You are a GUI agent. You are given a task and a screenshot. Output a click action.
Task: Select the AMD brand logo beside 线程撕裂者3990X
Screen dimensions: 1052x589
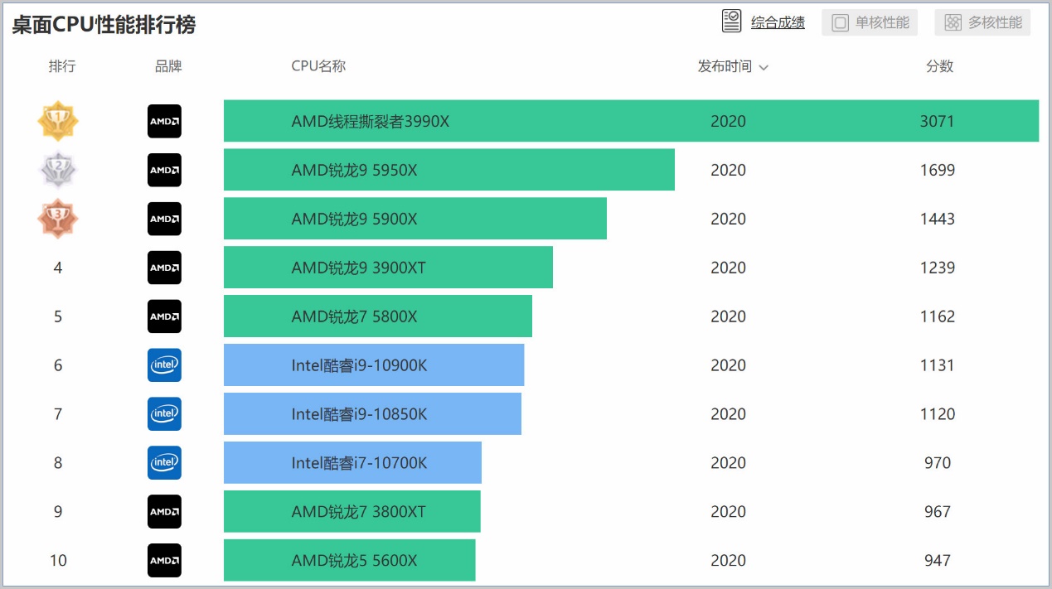[163, 121]
